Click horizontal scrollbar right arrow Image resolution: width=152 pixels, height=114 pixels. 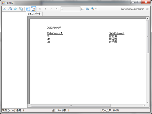(x=144, y=105)
